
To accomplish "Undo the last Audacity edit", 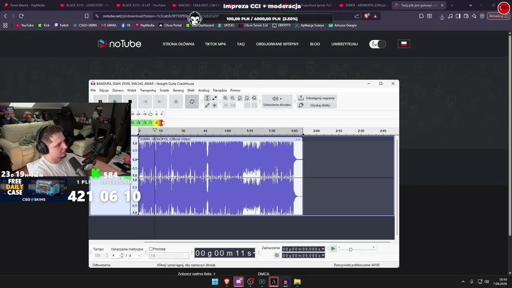I will (x=247, y=105).
